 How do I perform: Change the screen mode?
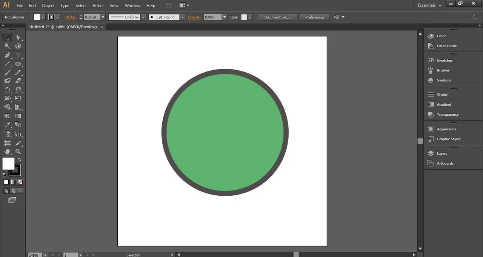click(12, 200)
